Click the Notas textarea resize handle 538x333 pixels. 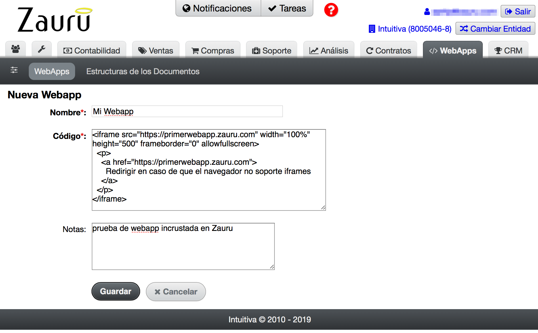[272, 267]
